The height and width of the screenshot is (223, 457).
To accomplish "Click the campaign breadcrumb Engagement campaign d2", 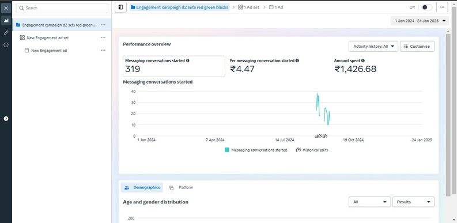I will click(x=180, y=7).
